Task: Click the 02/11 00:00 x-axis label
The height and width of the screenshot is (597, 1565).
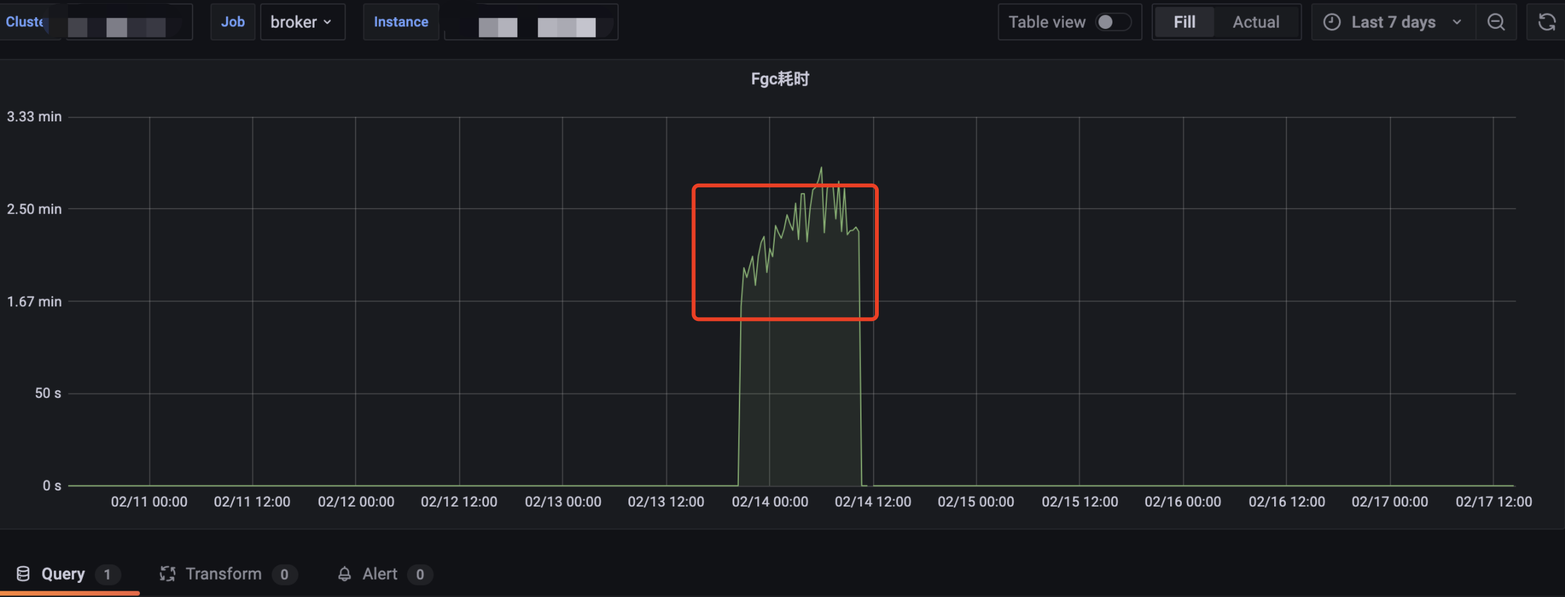Action: pyautogui.click(x=149, y=502)
